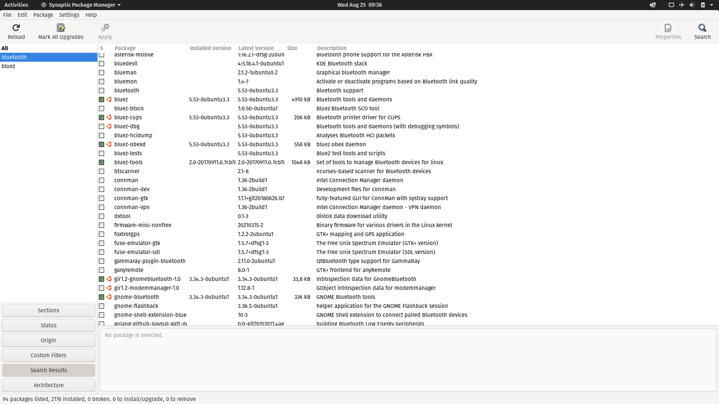This screenshot has width=719, height=404.
Task: Select the fuse-emulator-sdl package row
Action: tap(408, 252)
